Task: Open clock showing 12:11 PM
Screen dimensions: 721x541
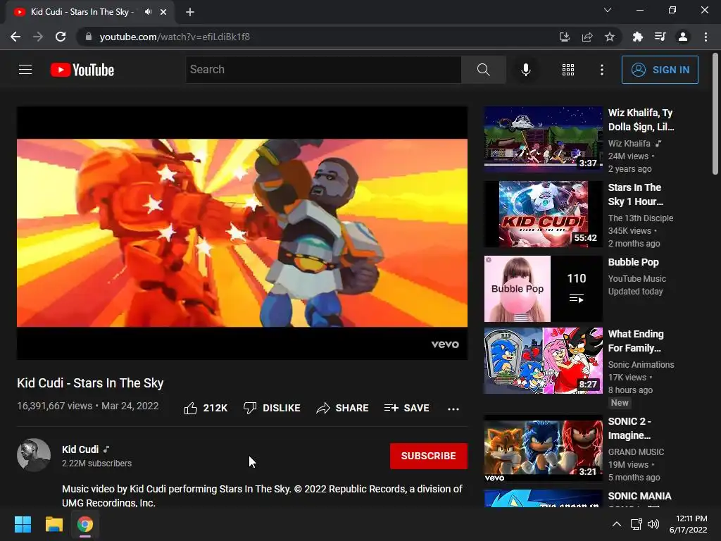Action: point(688,524)
